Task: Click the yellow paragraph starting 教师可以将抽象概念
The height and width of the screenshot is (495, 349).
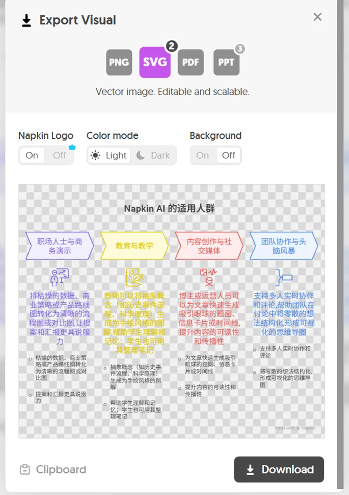Action: [134, 323]
